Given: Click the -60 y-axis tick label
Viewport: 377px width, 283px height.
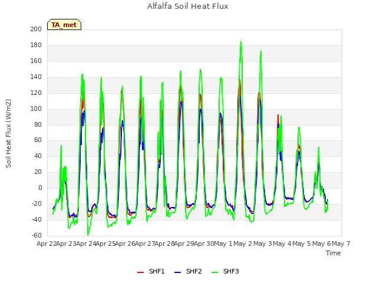Looking at the screenshot, I should pos(37,235).
